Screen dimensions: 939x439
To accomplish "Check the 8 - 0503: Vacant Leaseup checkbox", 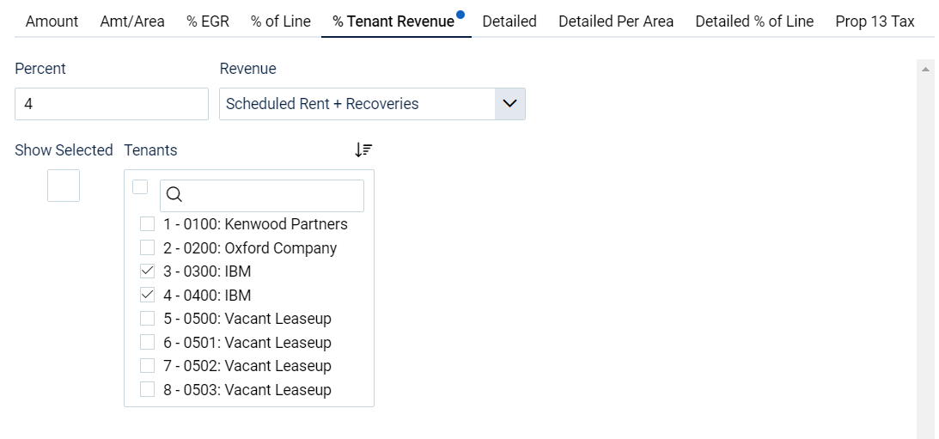I will [x=147, y=390].
